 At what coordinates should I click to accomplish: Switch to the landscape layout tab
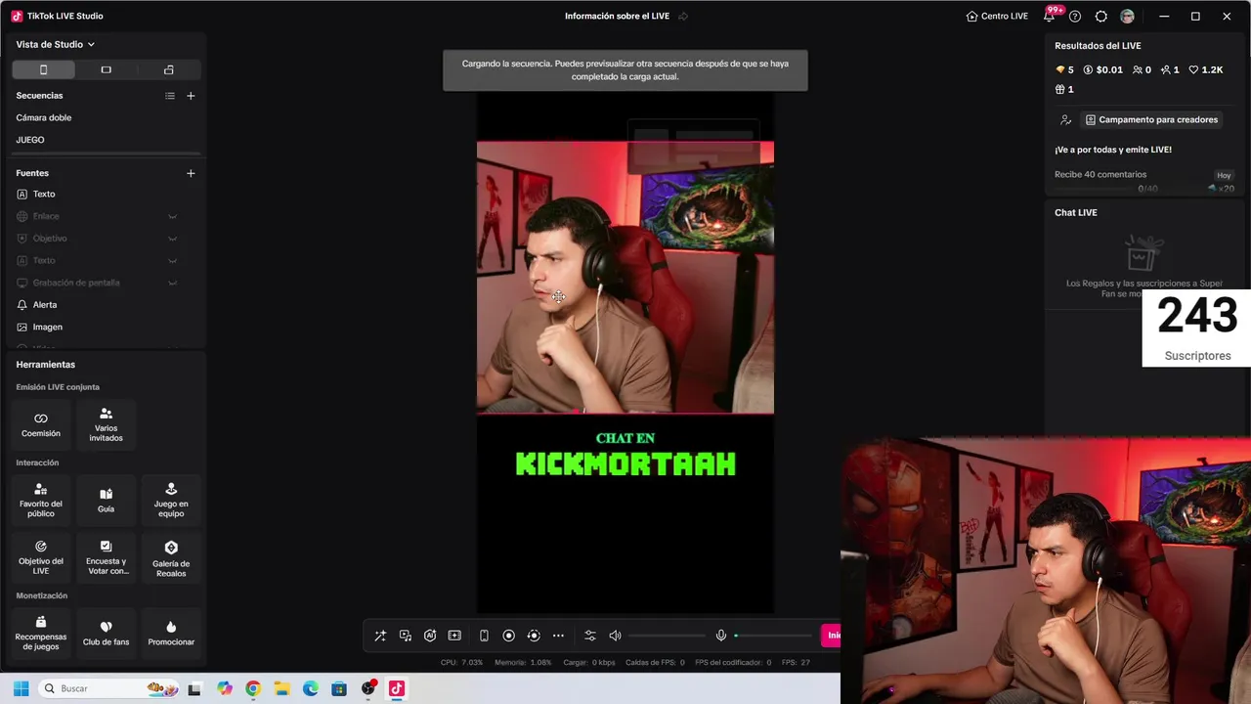106,69
